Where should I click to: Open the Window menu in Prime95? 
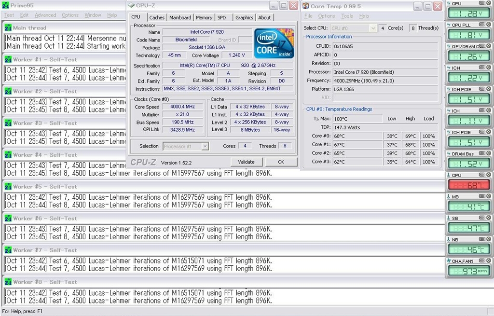tap(93, 15)
